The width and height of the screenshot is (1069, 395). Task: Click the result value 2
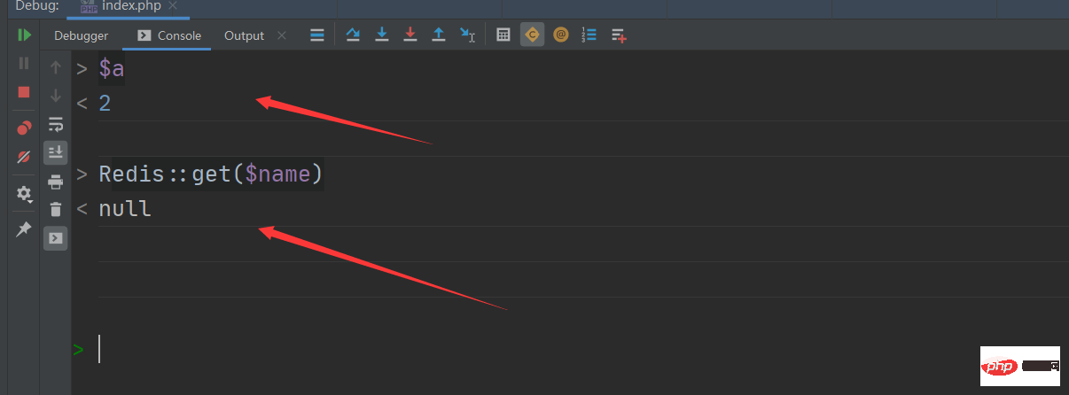click(x=105, y=104)
